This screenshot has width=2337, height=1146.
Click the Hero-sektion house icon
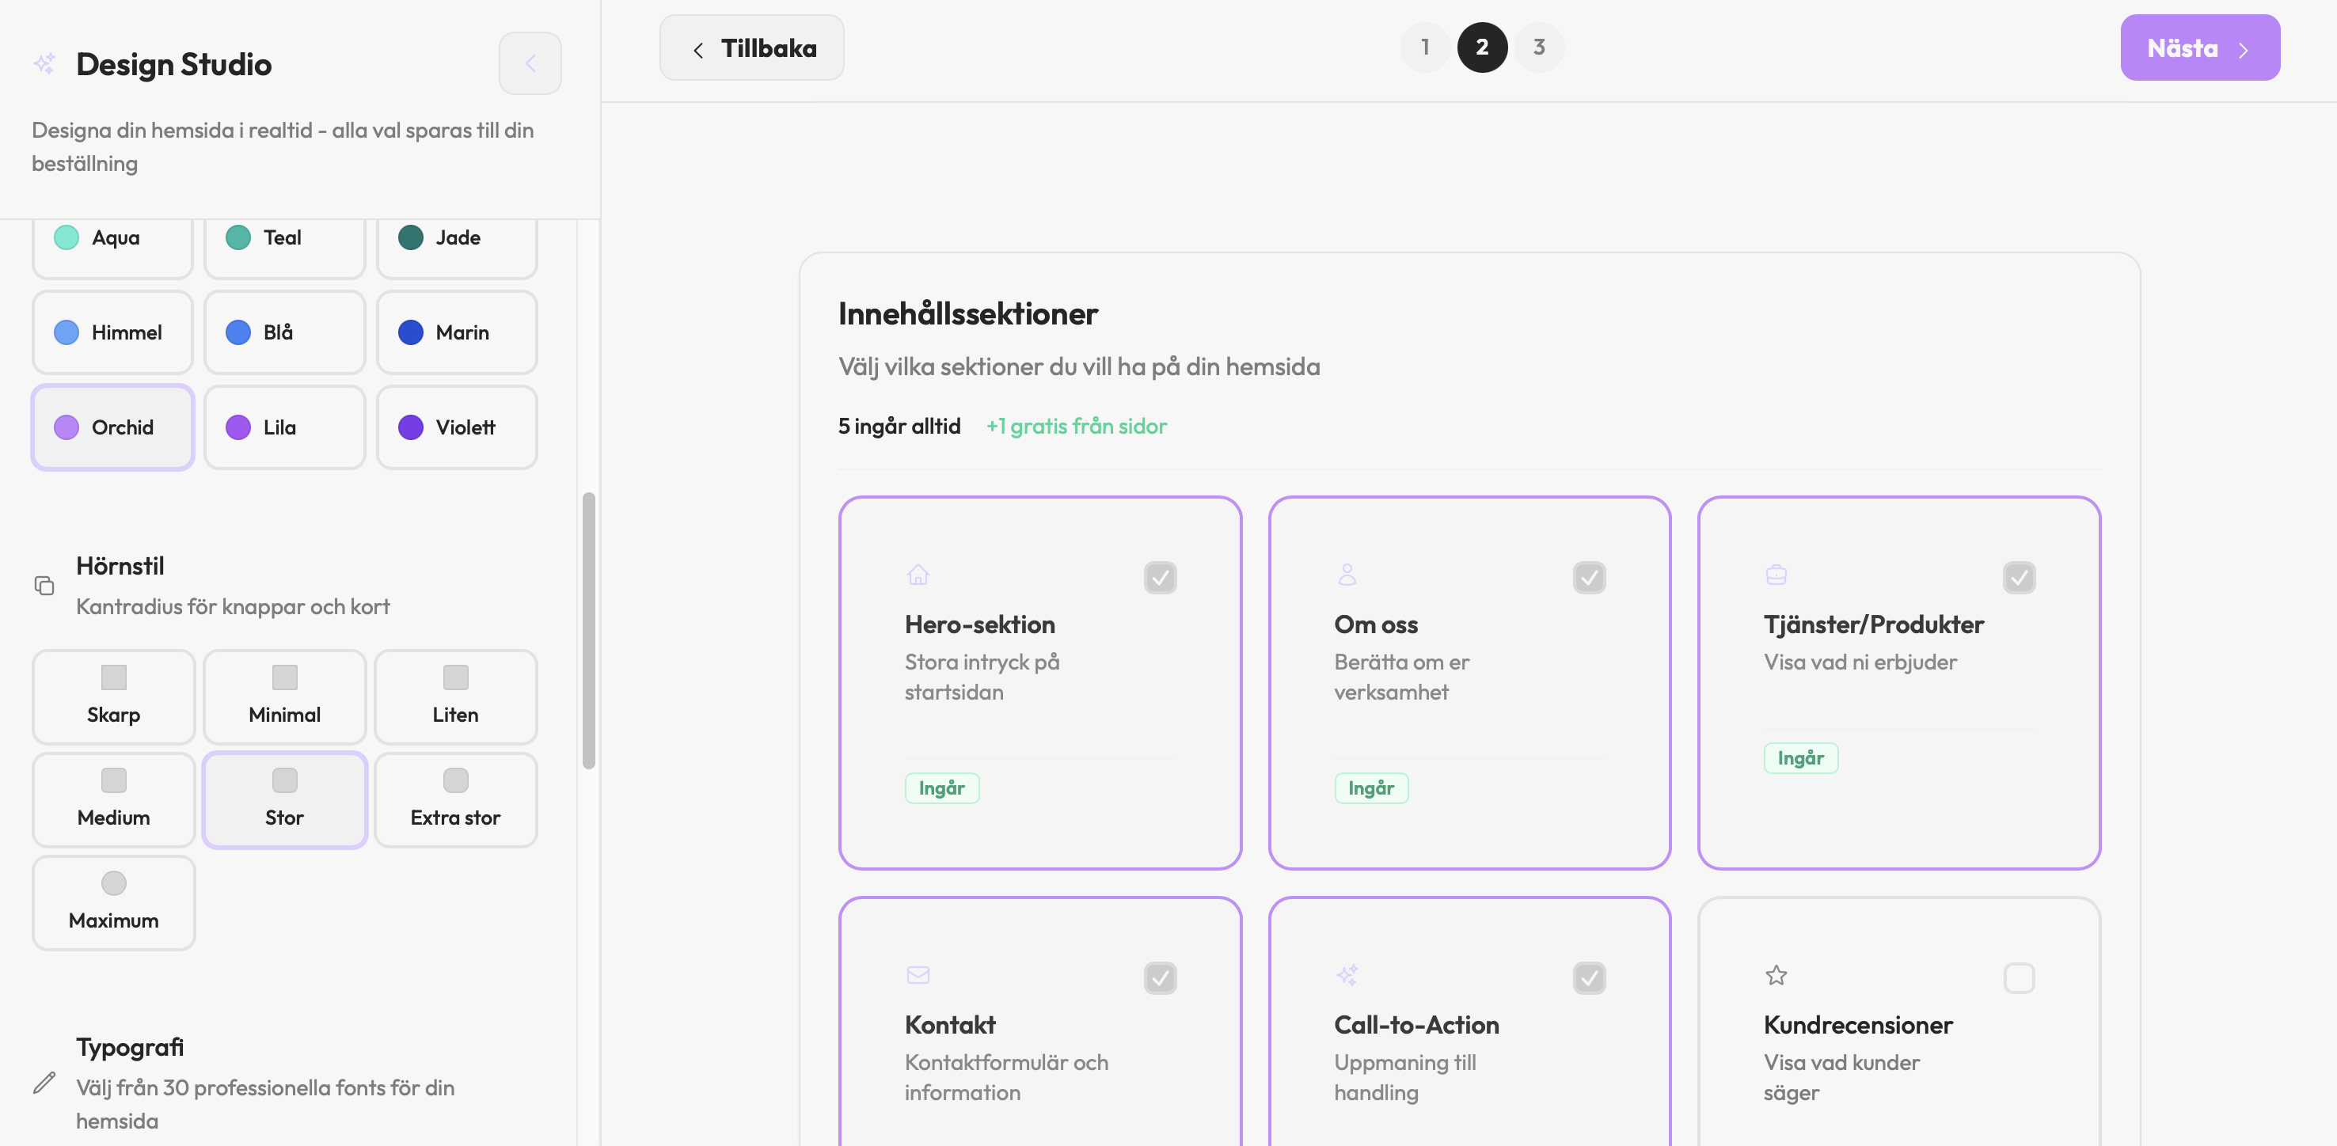(x=918, y=575)
